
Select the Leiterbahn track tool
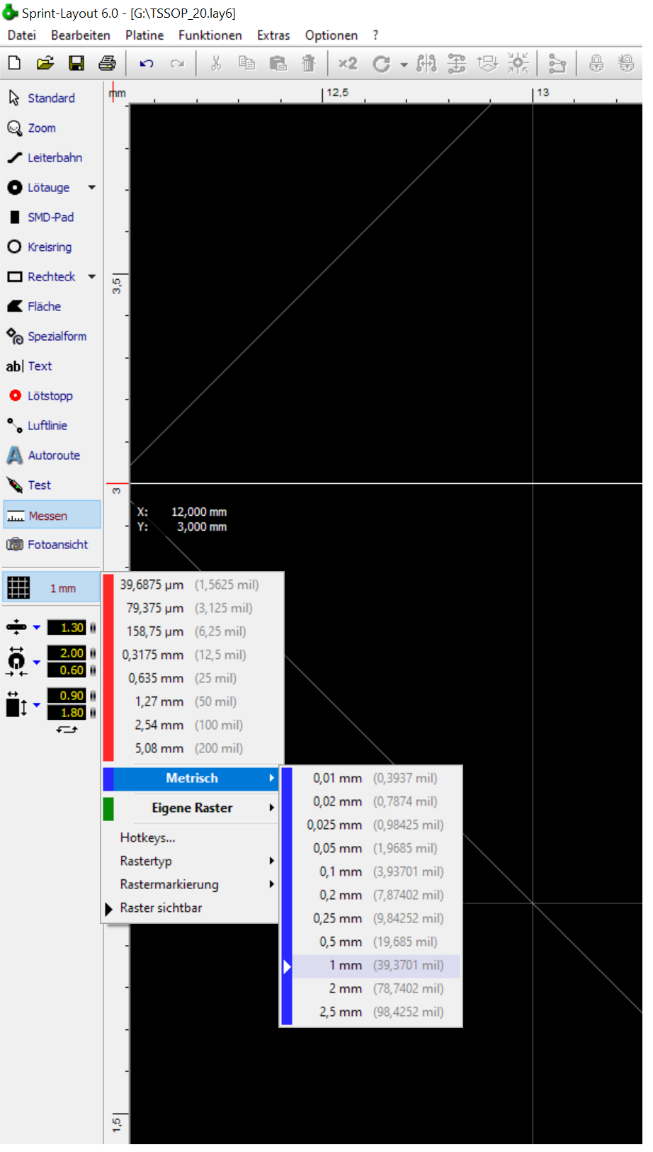tap(54, 158)
